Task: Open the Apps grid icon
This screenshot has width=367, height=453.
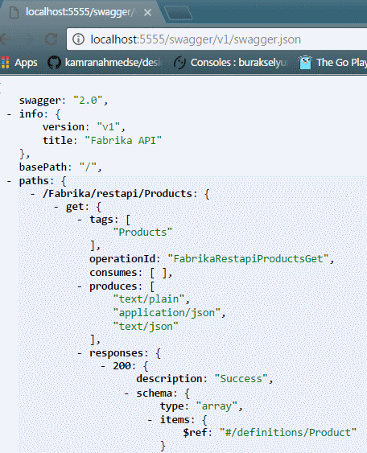Action: pyautogui.click(x=5, y=63)
